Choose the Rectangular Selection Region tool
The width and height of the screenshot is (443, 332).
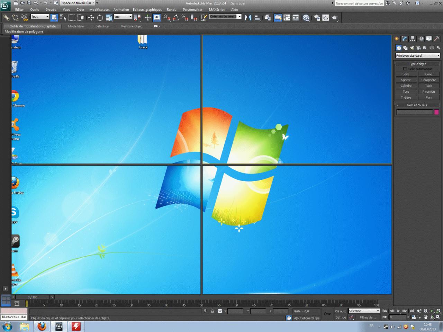click(x=72, y=18)
